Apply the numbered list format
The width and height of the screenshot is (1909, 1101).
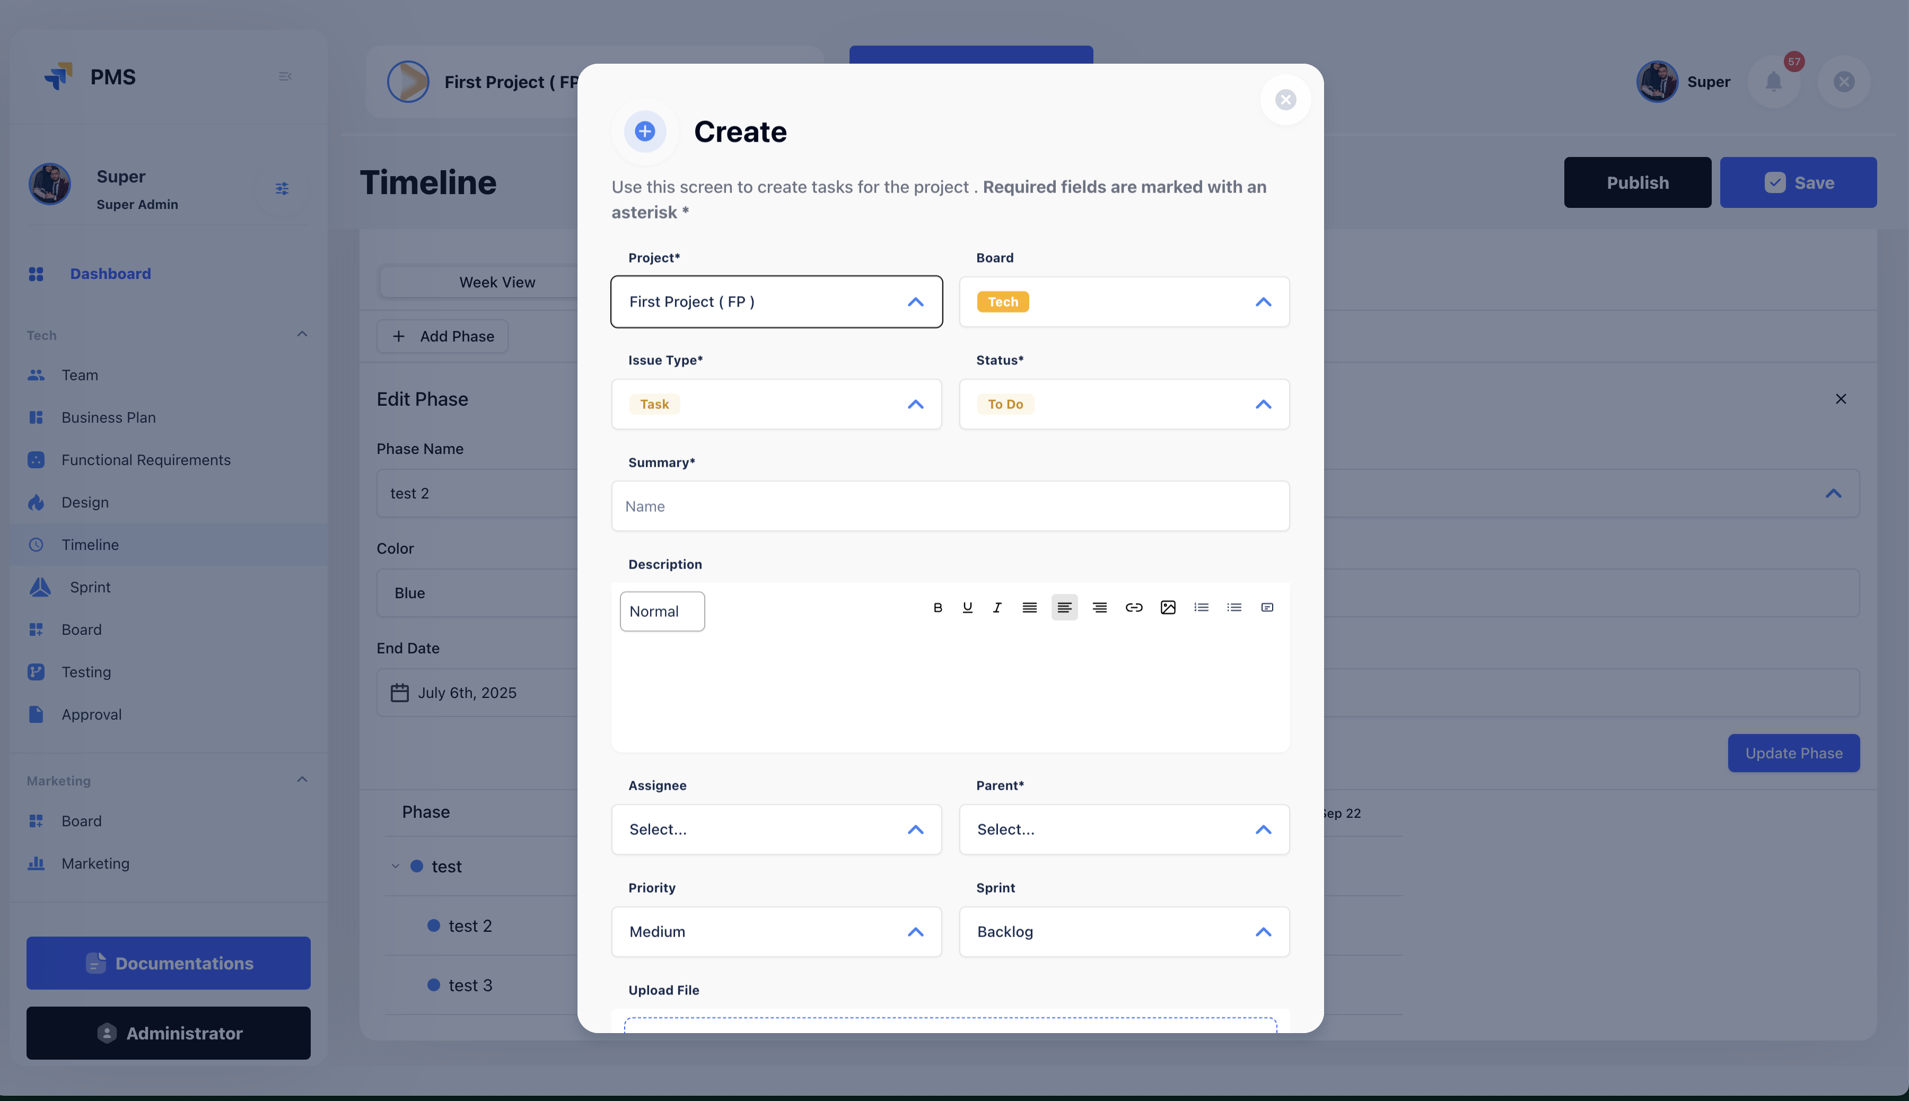pyautogui.click(x=1202, y=607)
